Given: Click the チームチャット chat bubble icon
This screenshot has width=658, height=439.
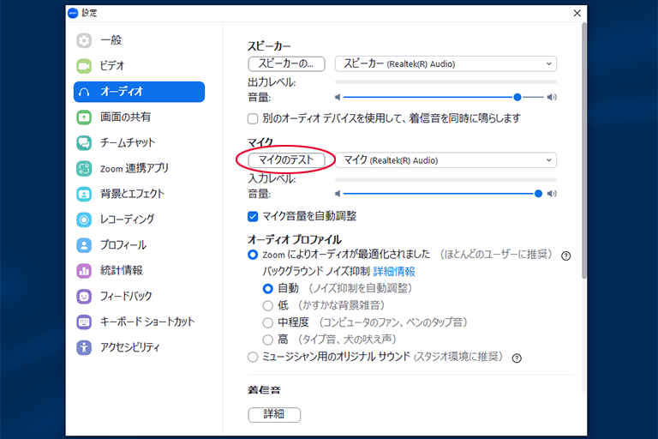Looking at the screenshot, I should [x=84, y=143].
